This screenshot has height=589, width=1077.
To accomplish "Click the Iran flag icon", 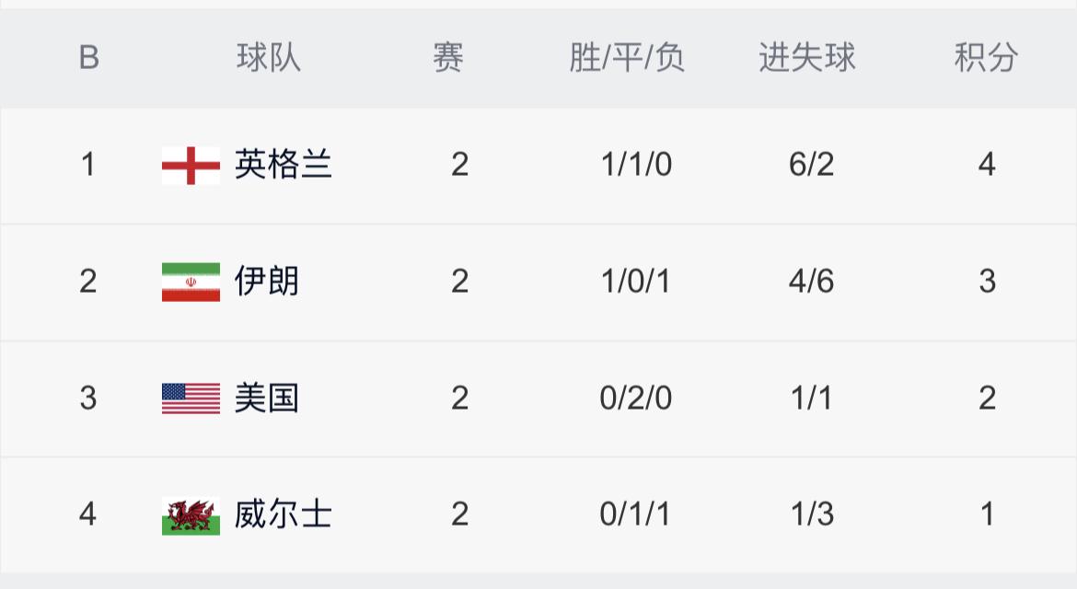I will click(191, 282).
